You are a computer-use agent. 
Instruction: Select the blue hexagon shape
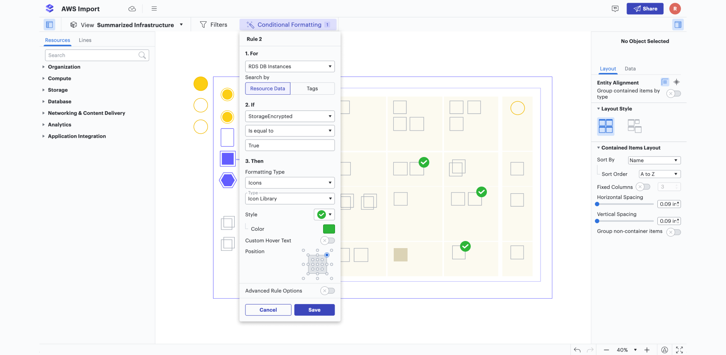point(228,180)
